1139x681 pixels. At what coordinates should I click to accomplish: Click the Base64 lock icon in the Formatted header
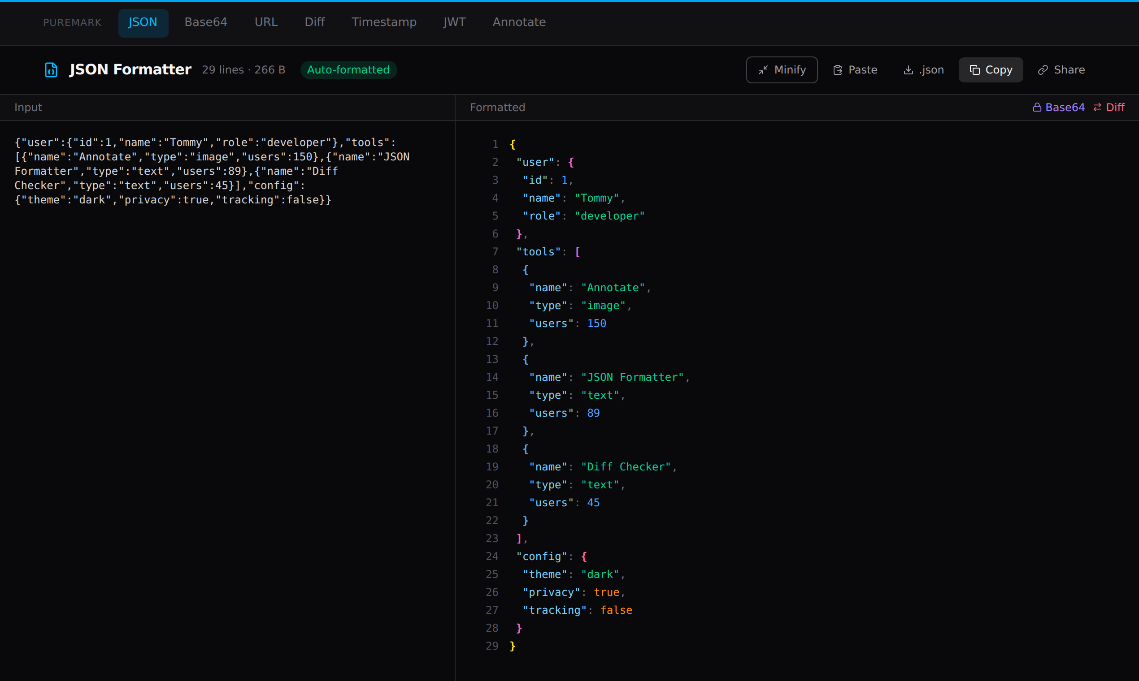point(1037,108)
